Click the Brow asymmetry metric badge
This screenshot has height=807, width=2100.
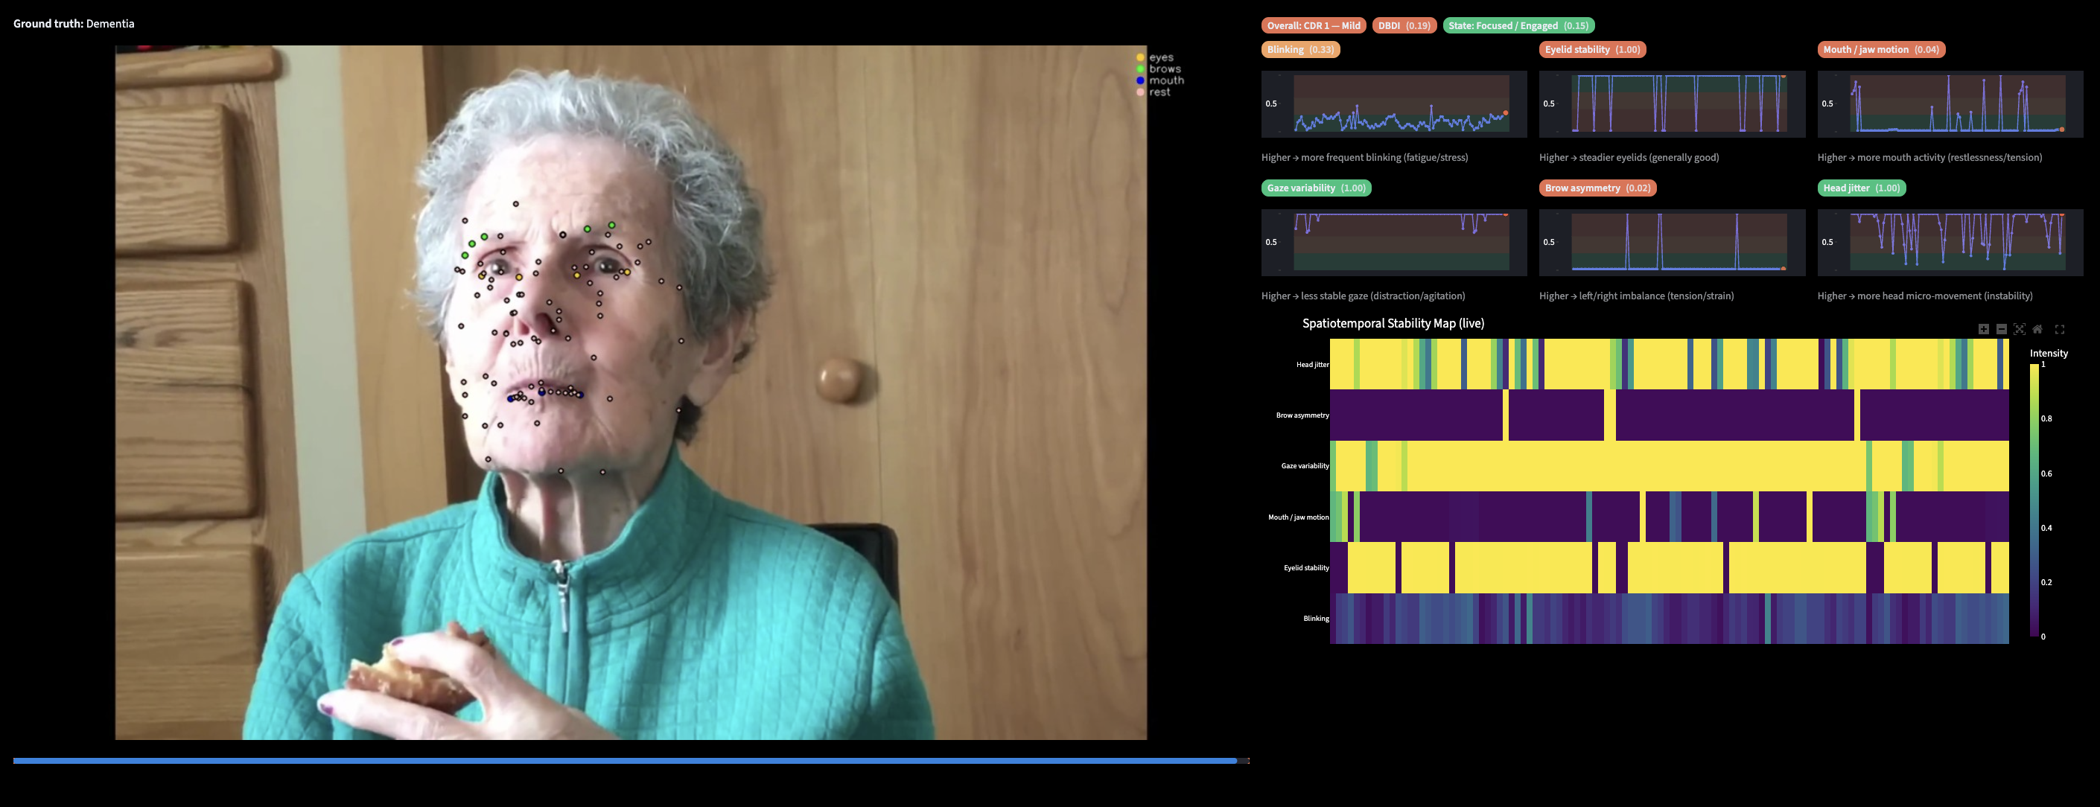click(x=1597, y=188)
